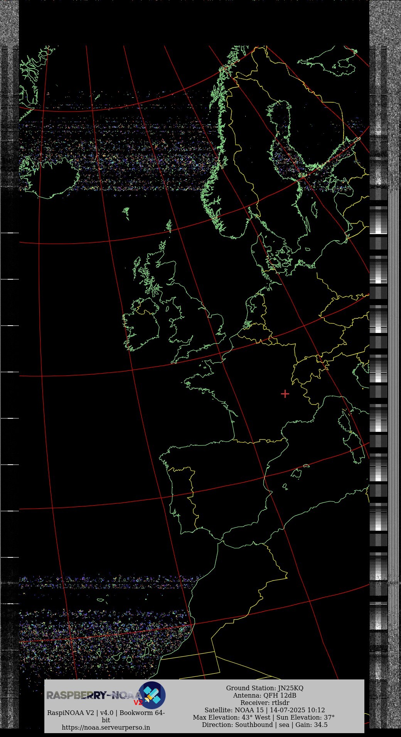The width and height of the screenshot is (401, 737).
Task: Click the grayscale telemetry strip on right
Action: click(378, 386)
